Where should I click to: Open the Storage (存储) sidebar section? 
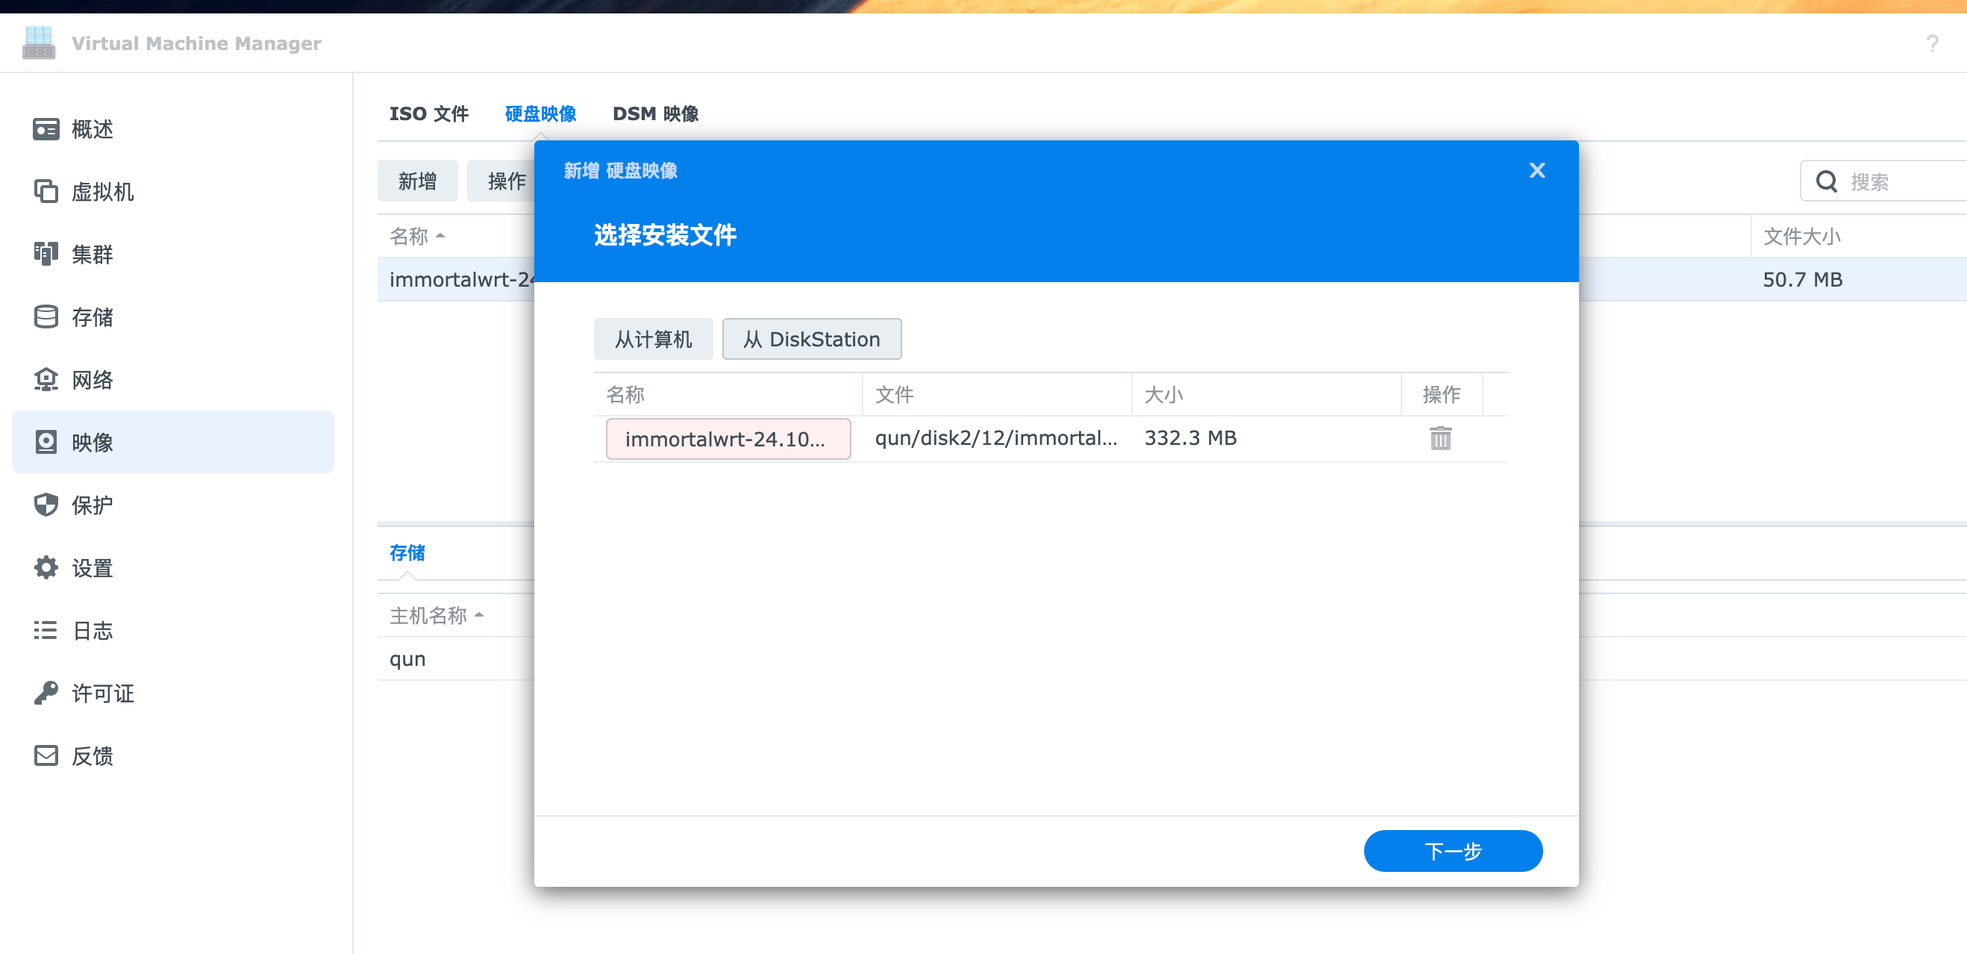coord(92,317)
